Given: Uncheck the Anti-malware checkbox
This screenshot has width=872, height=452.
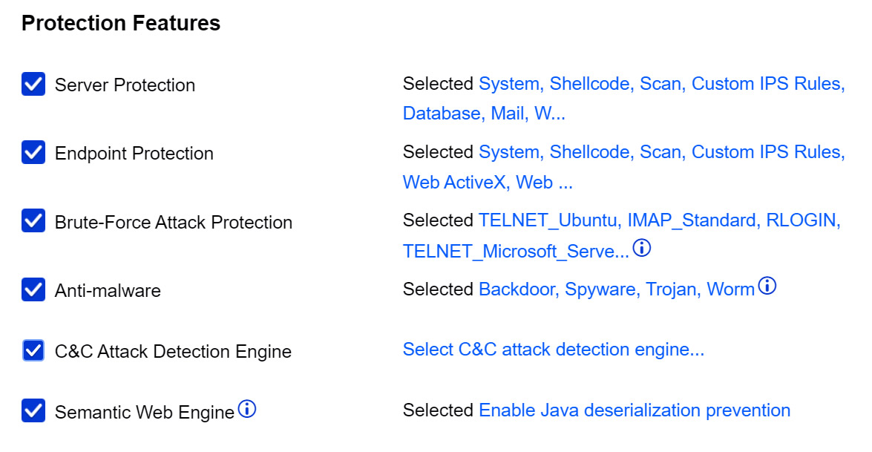Looking at the screenshot, I should pyautogui.click(x=33, y=289).
